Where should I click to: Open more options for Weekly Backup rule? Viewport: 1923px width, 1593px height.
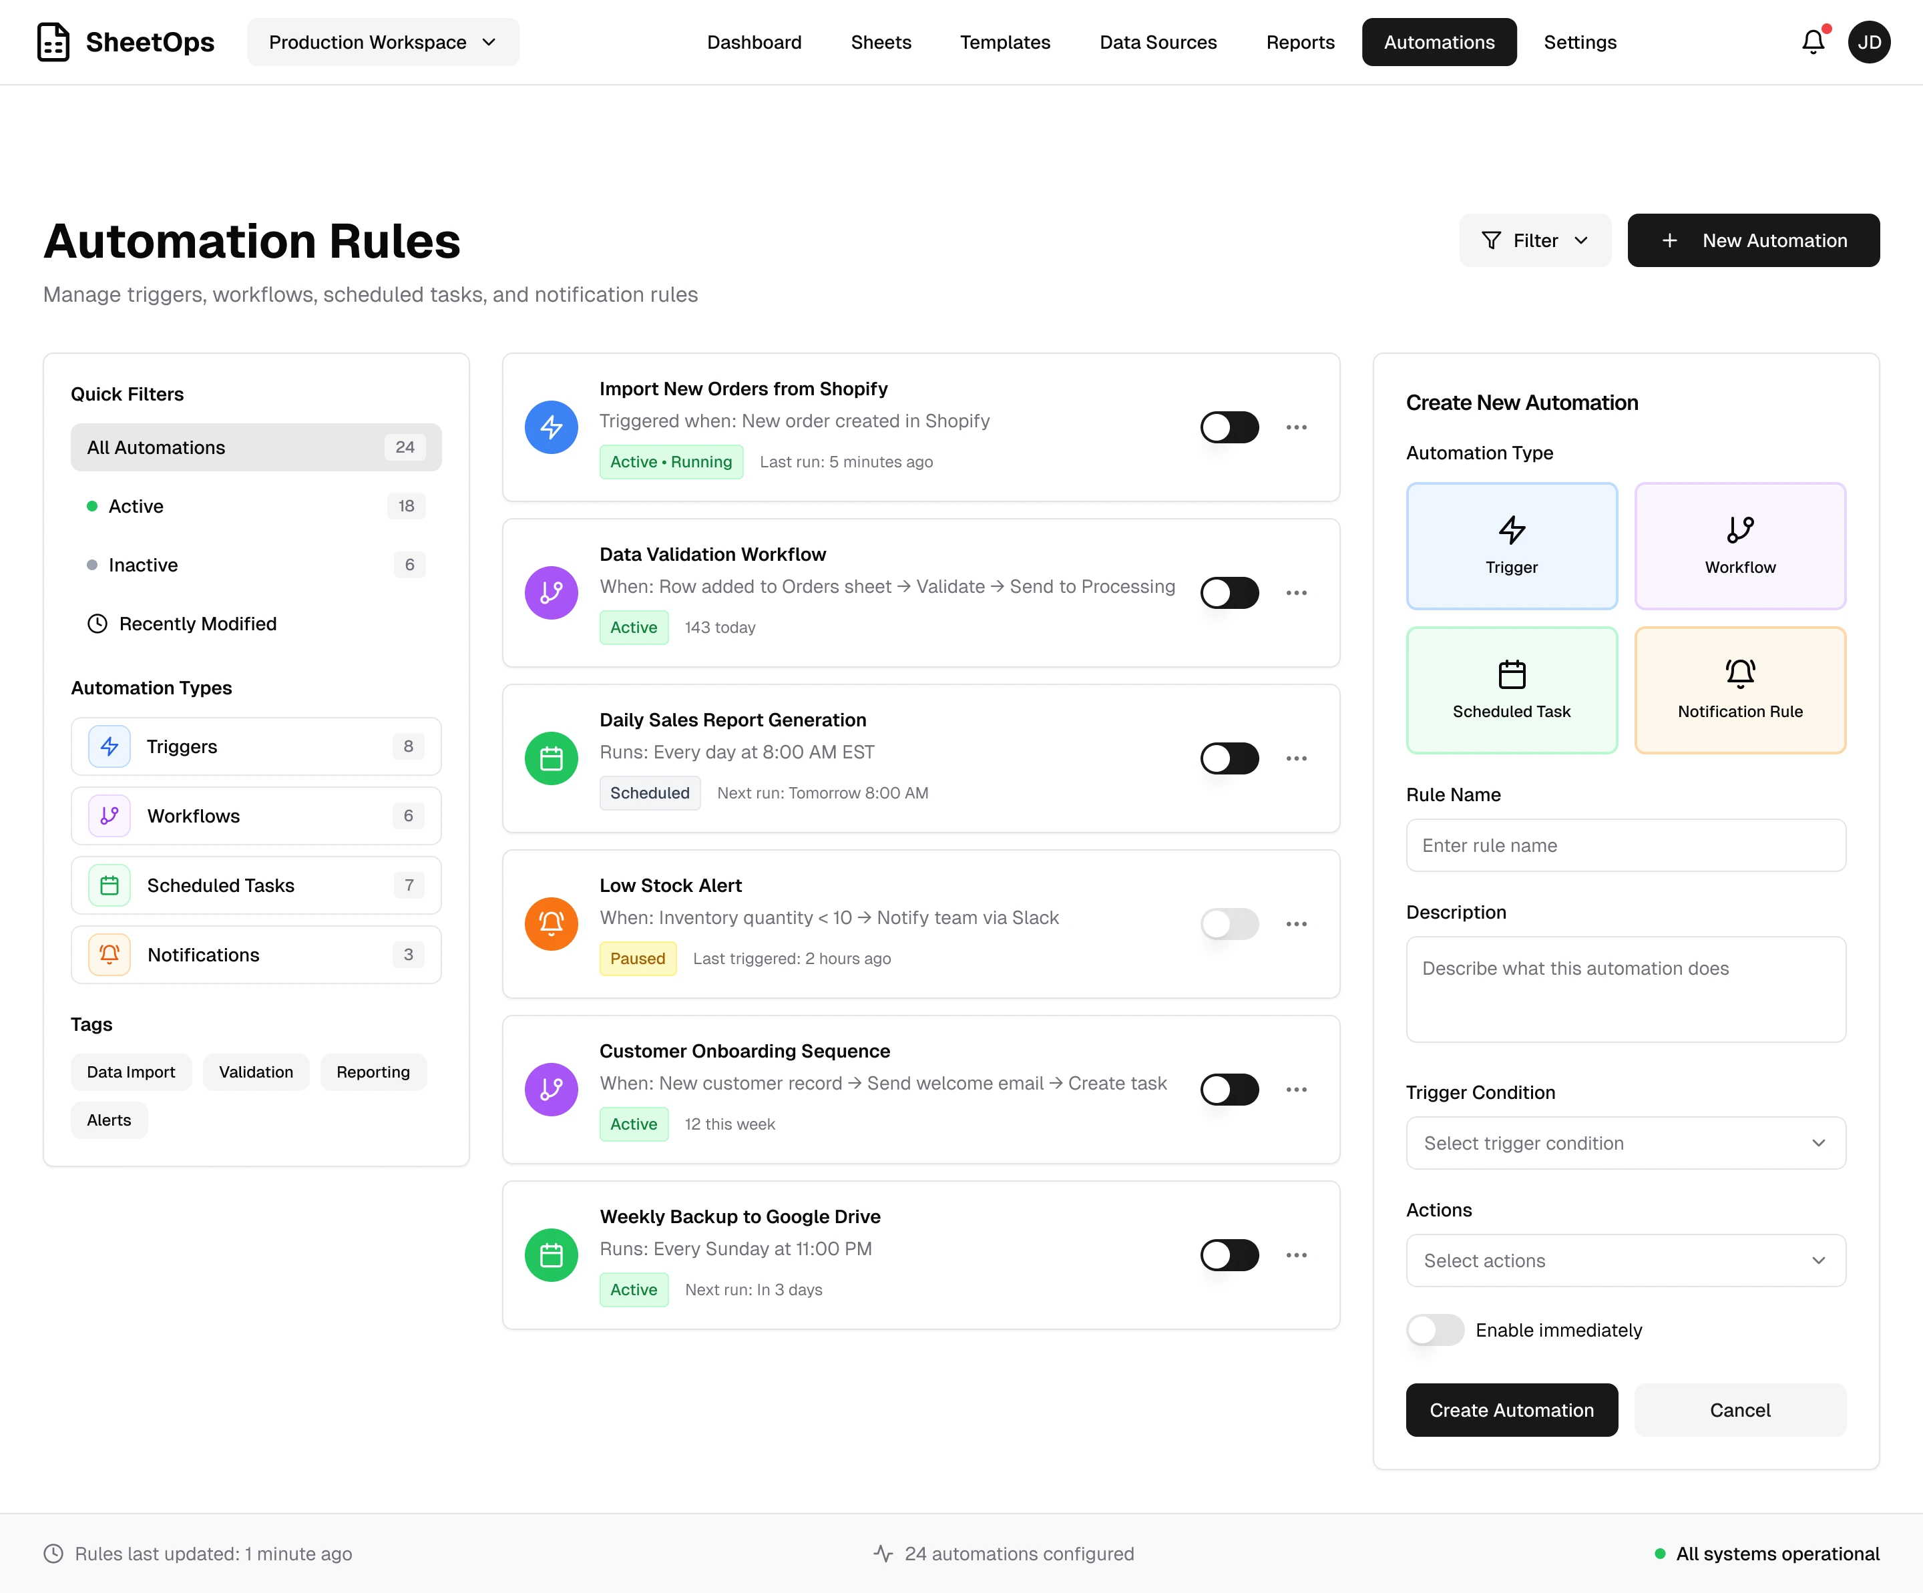coord(1296,1255)
